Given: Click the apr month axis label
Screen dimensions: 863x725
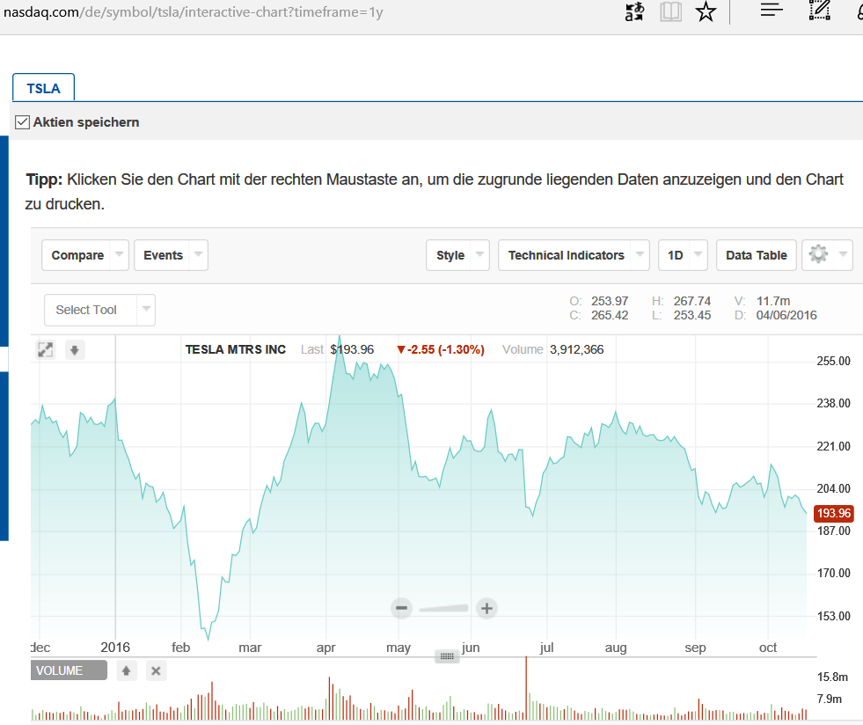Looking at the screenshot, I should click(x=325, y=648).
